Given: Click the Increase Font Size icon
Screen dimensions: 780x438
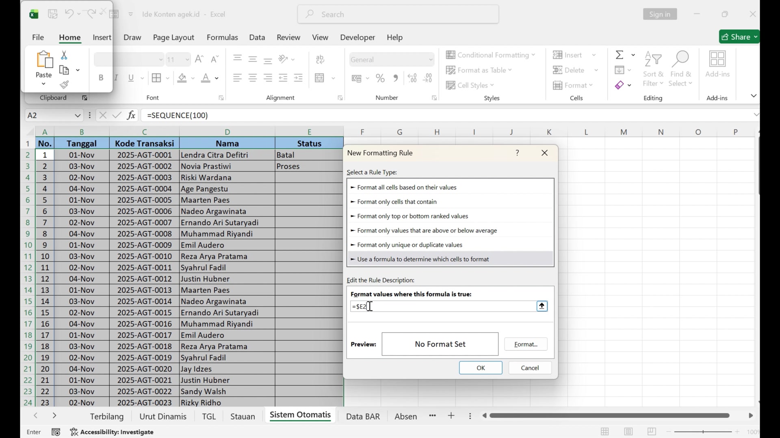Looking at the screenshot, I should click(x=199, y=59).
